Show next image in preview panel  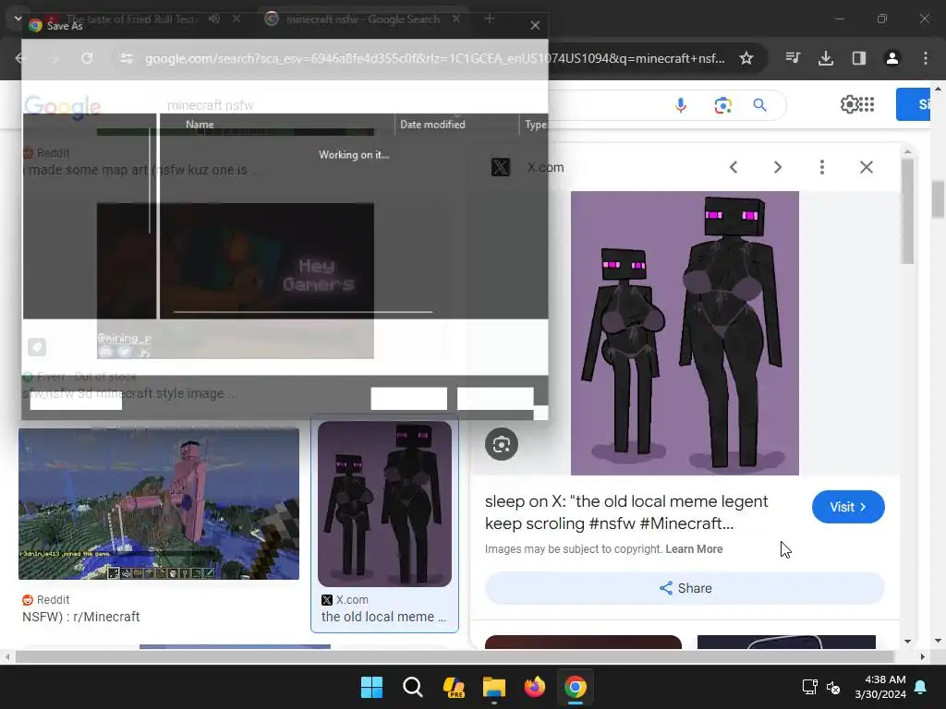[778, 167]
